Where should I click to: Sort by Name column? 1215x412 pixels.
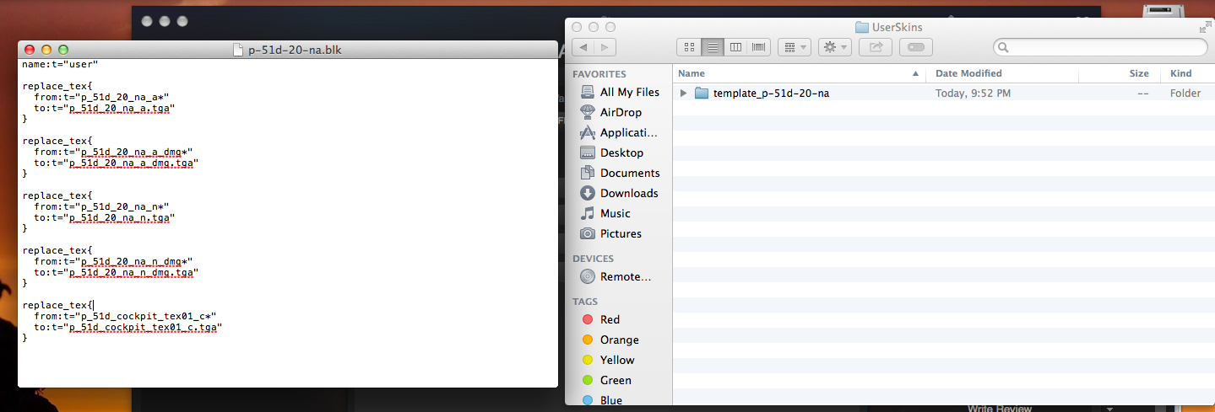coord(799,74)
